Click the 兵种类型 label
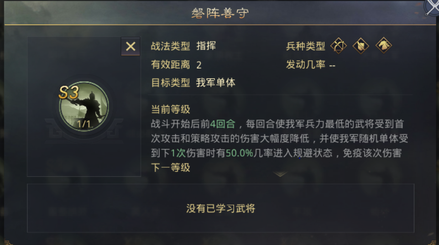439x245 pixels. [x=305, y=46]
